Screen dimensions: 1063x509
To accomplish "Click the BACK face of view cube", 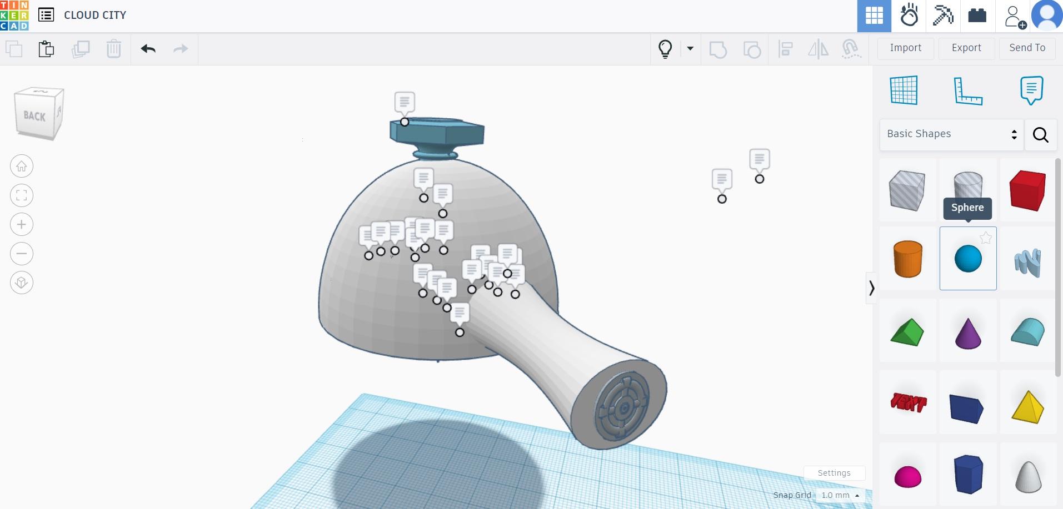I will coord(35,116).
